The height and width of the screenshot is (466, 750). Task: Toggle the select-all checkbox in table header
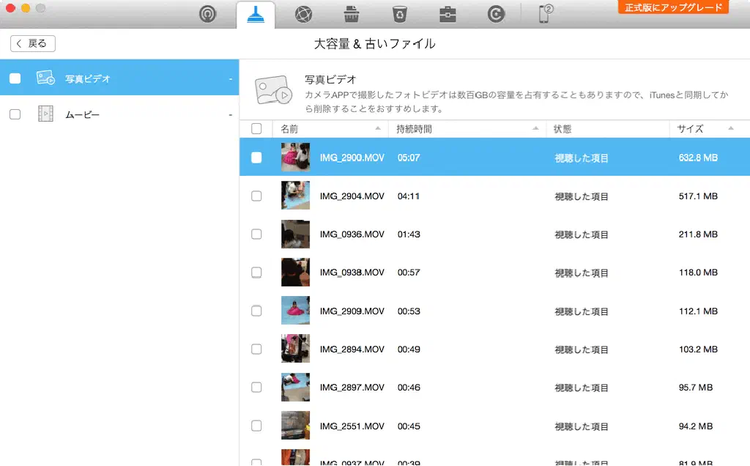(256, 129)
